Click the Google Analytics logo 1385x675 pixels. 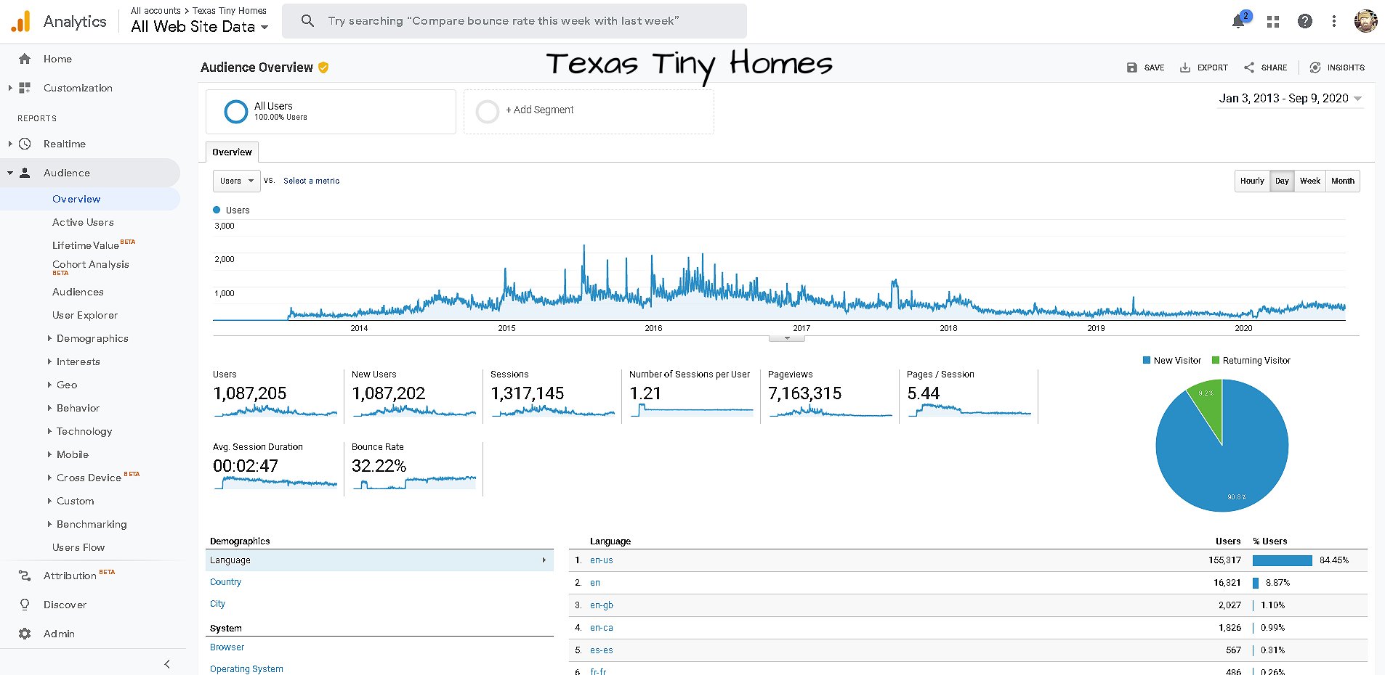click(x=21, y=21)
